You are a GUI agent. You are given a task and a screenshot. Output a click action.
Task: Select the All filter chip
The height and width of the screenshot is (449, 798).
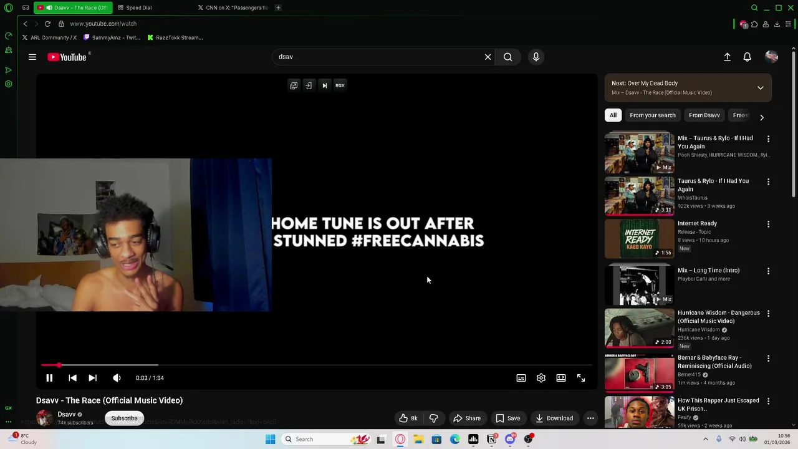613,115
